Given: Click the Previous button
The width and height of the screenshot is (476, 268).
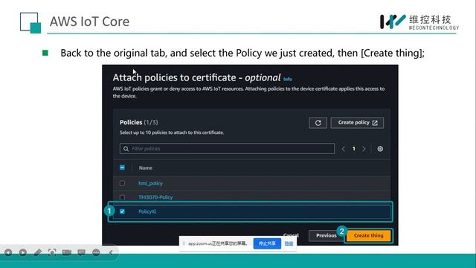Looking at the screenshot, I should click(x=326, y=235).
